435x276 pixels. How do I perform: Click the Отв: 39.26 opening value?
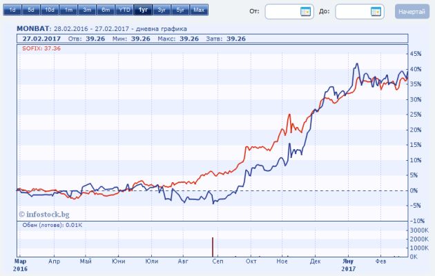click(x=86, y=39)
